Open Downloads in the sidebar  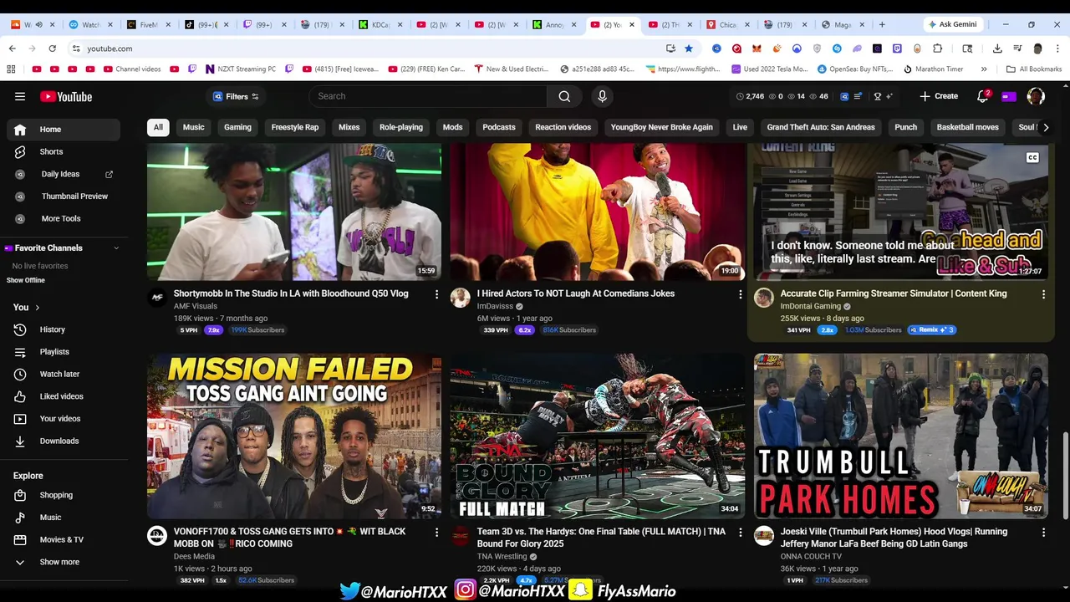[64, 441]
